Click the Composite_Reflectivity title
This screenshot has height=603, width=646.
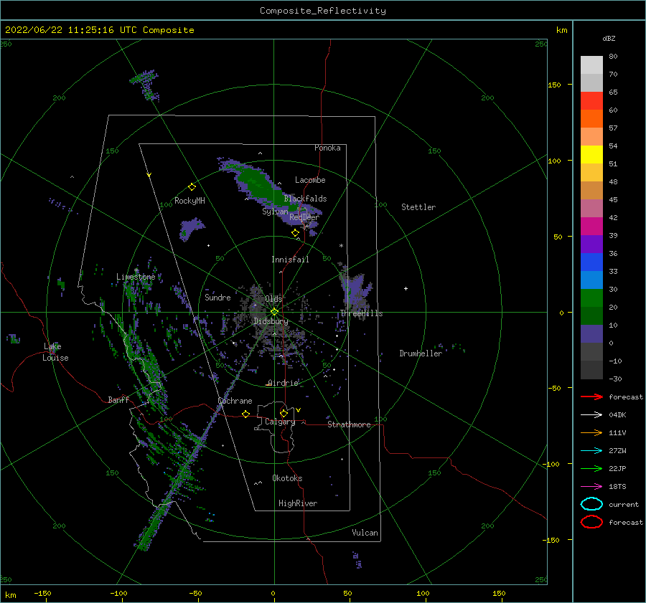point(323,11)
